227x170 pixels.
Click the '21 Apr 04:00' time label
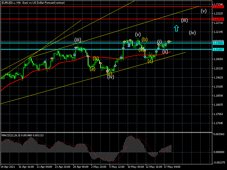(x=45, y=167)
